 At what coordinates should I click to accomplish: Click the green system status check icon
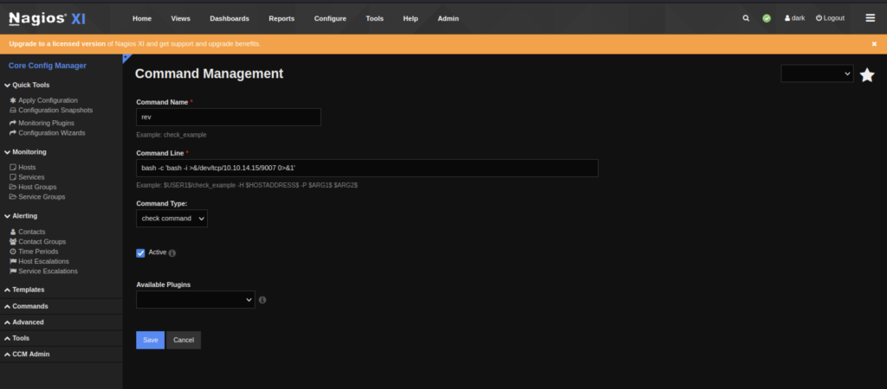767,18
